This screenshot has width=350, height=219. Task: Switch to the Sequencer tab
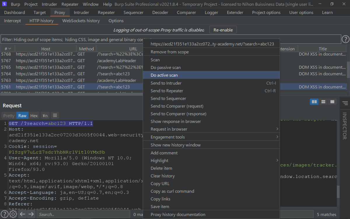[x=134, y=13]
